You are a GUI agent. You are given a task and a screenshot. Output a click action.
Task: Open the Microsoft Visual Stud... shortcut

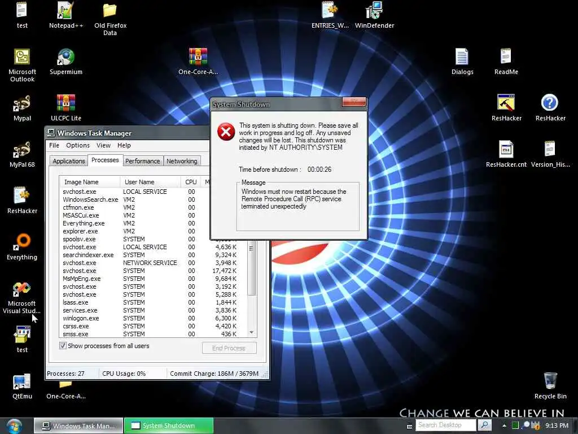click(x=21, y=297)
